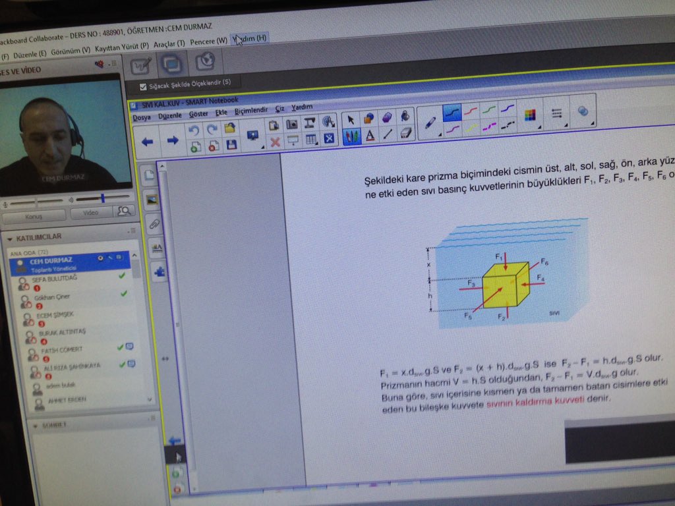Screen dimensions: 675x506
Task: Open Dosya menu in SMART Notebook
Action: pyautogui.click(x=142, y=117)
